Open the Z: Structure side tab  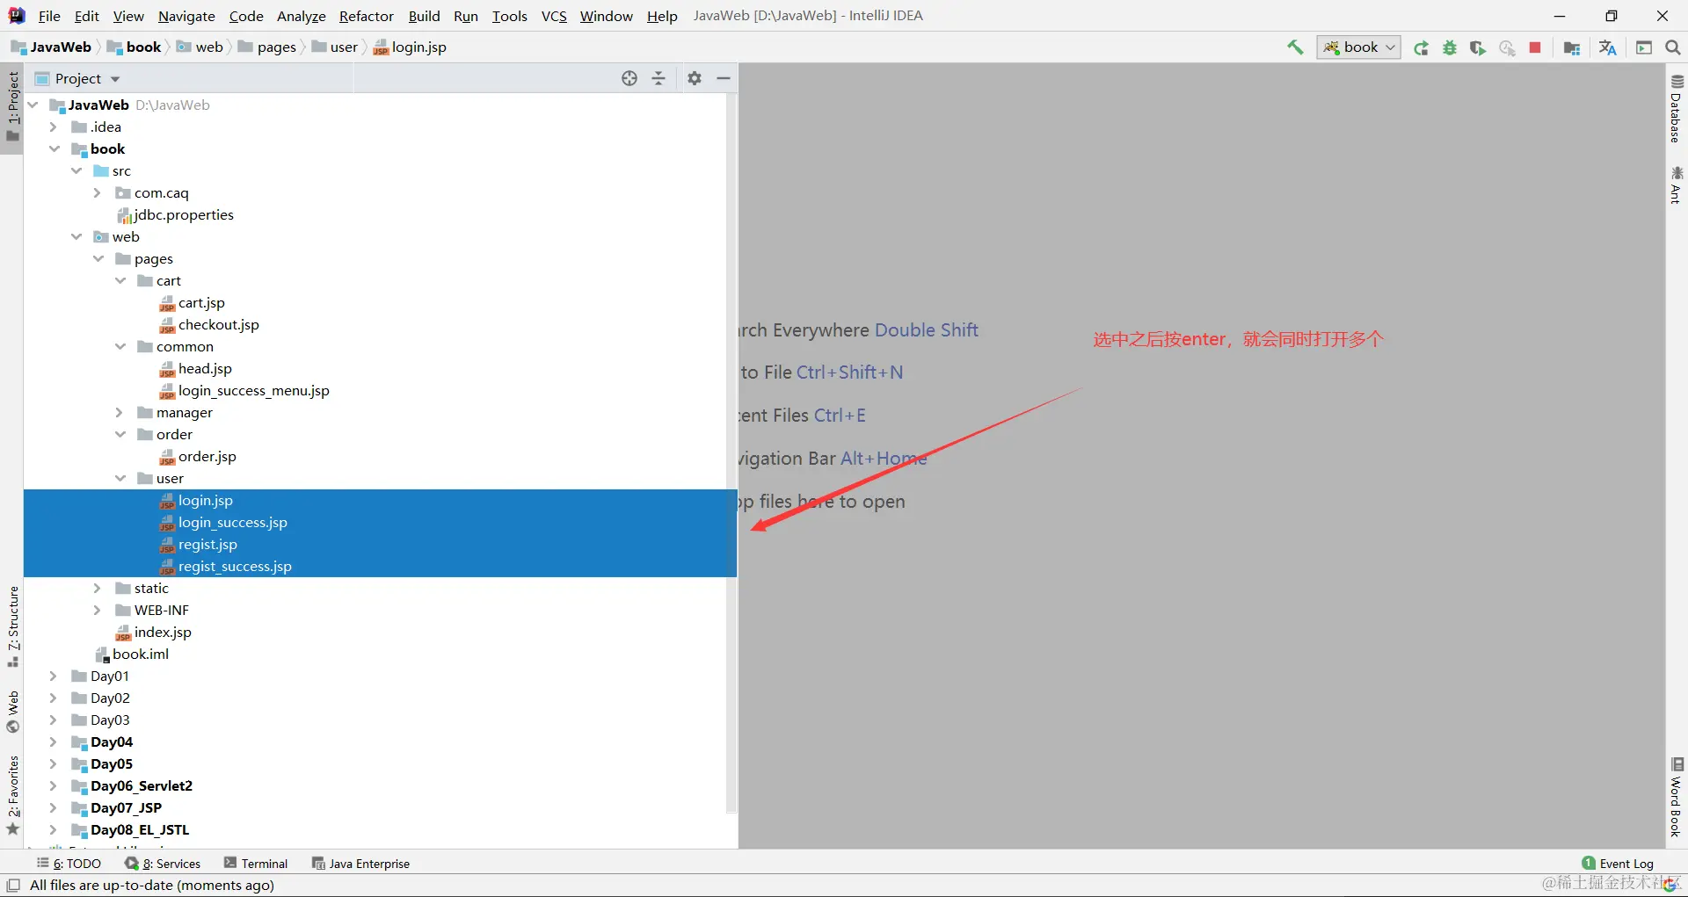[x=12, y=626]
